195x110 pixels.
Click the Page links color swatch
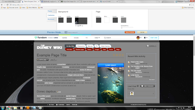coord(107,20)
